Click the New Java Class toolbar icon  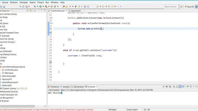pos(55,6)
